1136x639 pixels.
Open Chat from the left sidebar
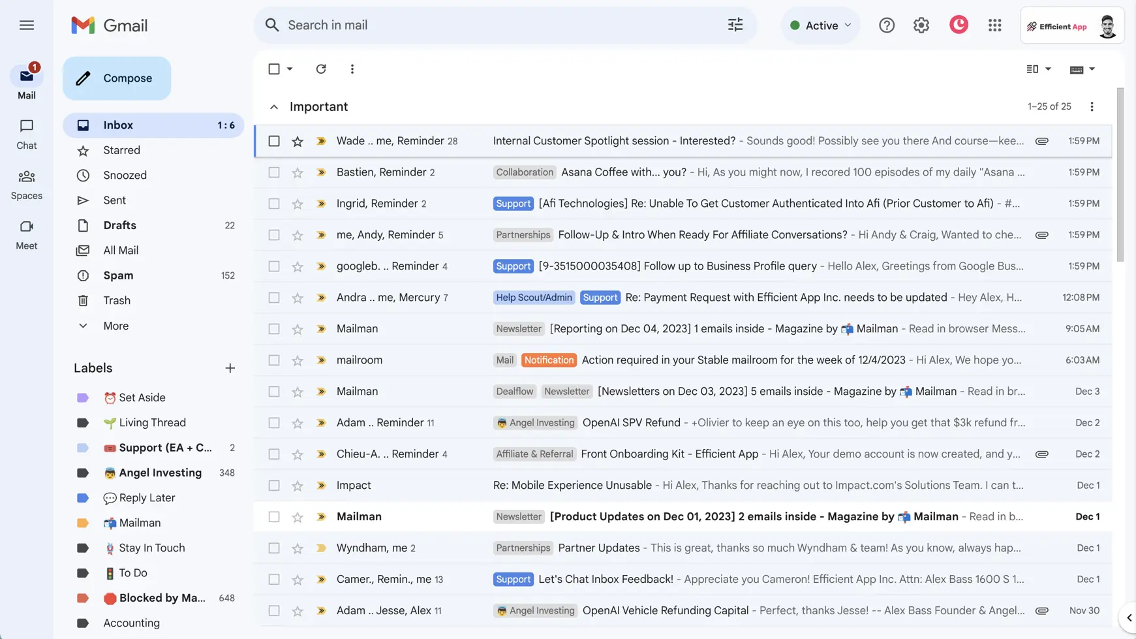click(26, 134)
